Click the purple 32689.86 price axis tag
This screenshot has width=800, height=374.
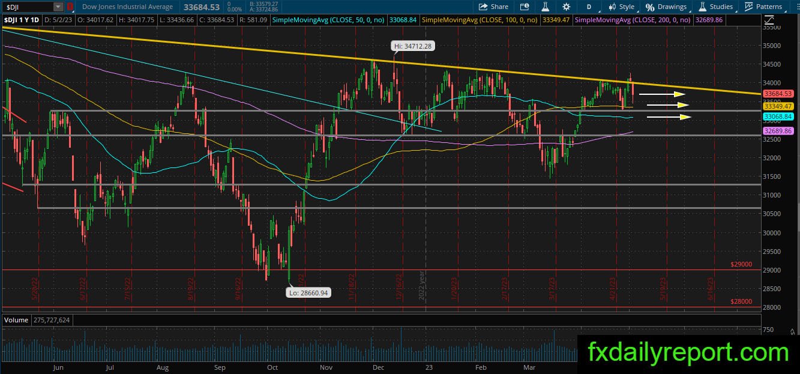coord(778,130)
